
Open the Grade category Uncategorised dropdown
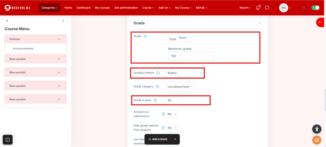click(180, 86)
